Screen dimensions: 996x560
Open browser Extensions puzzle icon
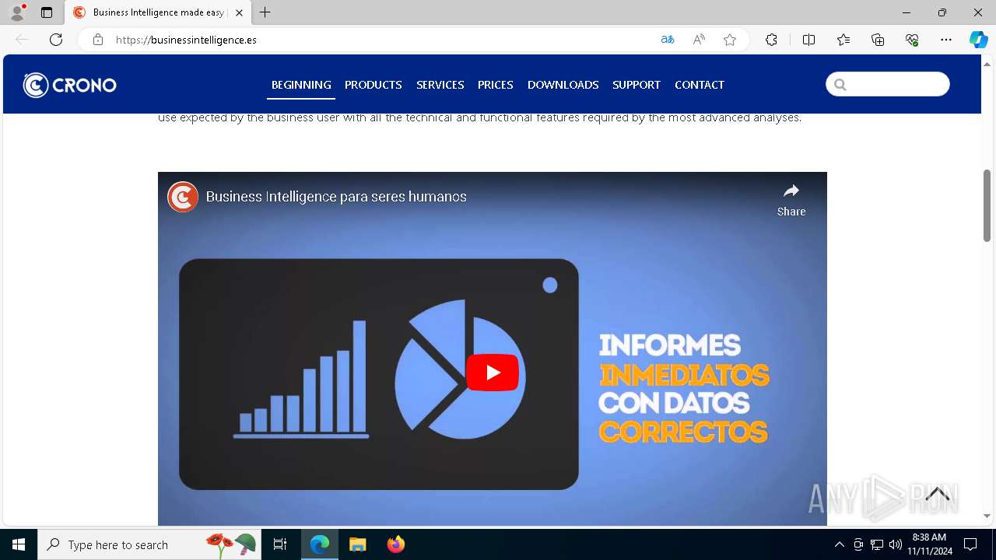point(771,40)
